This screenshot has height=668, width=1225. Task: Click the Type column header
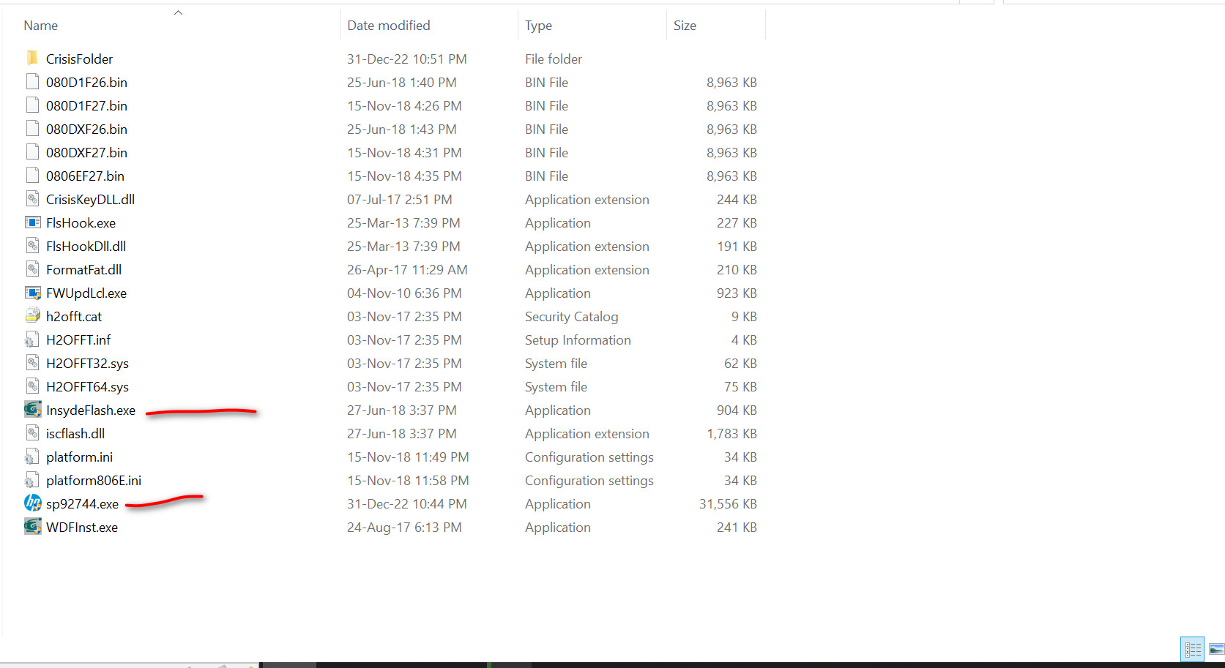pyautogui.click(x=538, y=26)
